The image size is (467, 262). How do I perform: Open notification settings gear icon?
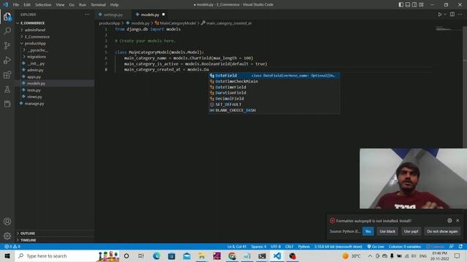449,221
